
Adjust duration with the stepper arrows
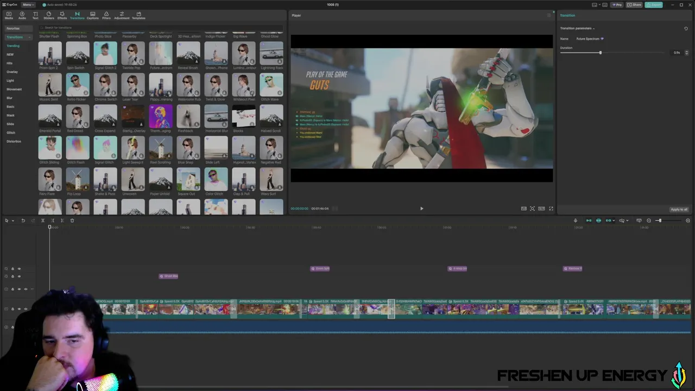pyautogui.click(x=686, y=53)
